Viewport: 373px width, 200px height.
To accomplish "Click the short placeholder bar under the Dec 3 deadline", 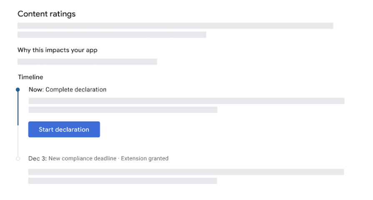I will [123, 181].
